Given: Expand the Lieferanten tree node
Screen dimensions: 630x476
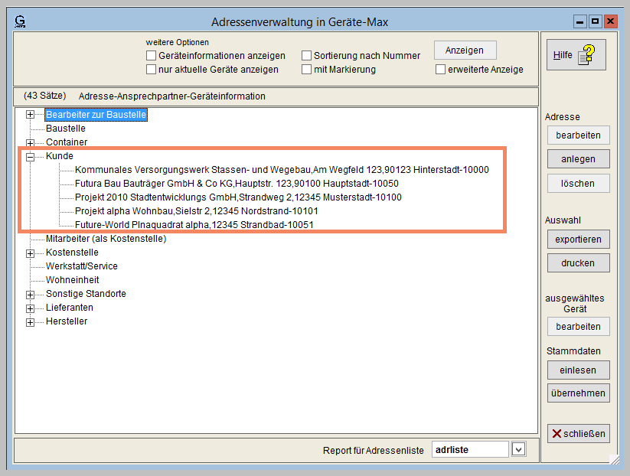Looking at the screenshot, I should (31, 308).
